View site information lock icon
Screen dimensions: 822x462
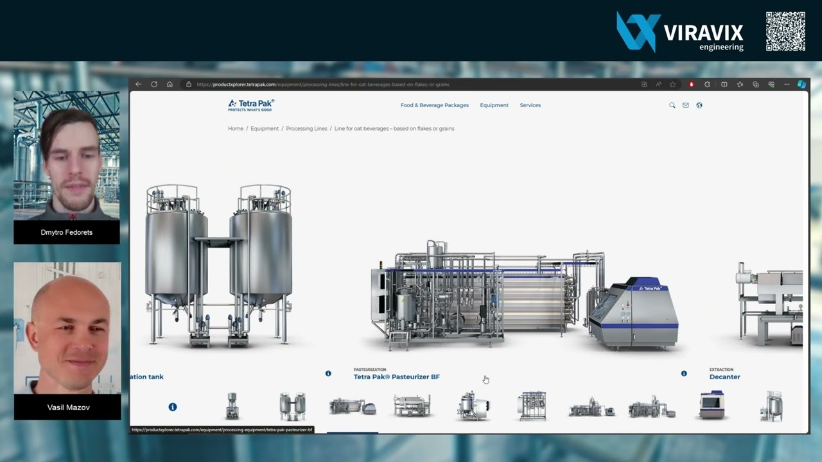pos(189,84)
